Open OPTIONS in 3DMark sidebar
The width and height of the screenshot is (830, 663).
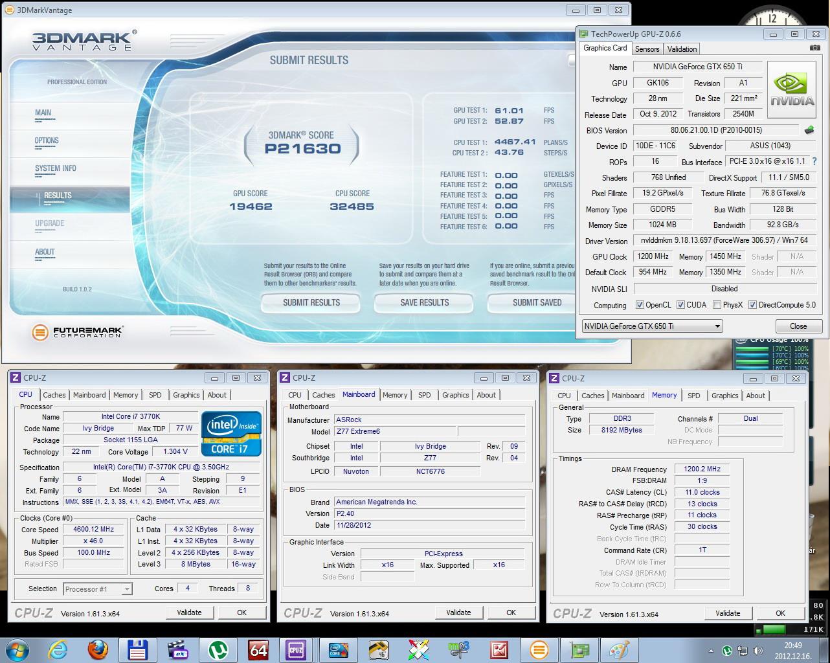pos(47,140)
